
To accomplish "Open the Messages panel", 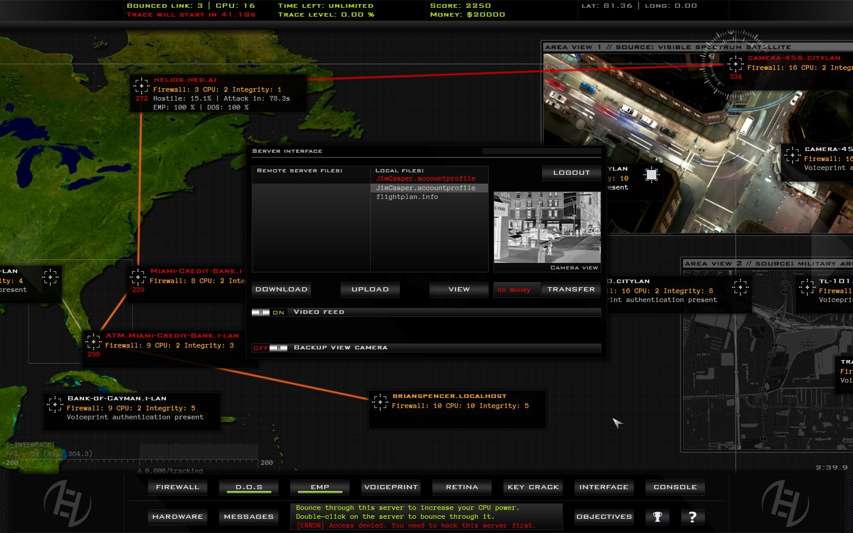I will [248, 516].
